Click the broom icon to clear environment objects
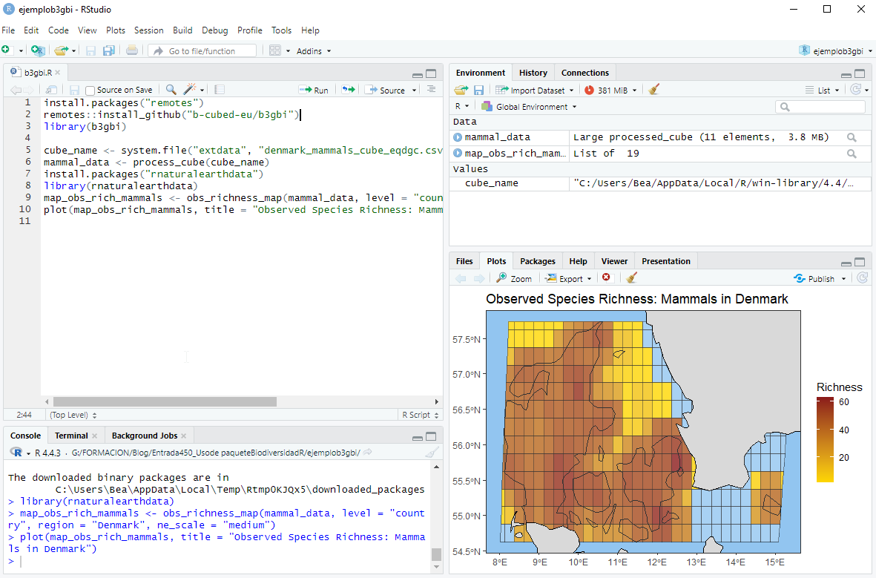The height and width of the screenshot is (578, 876). click(x=653, y=90)
